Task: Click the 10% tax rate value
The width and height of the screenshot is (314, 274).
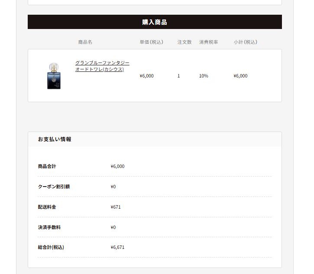Action: coord(204,76)
